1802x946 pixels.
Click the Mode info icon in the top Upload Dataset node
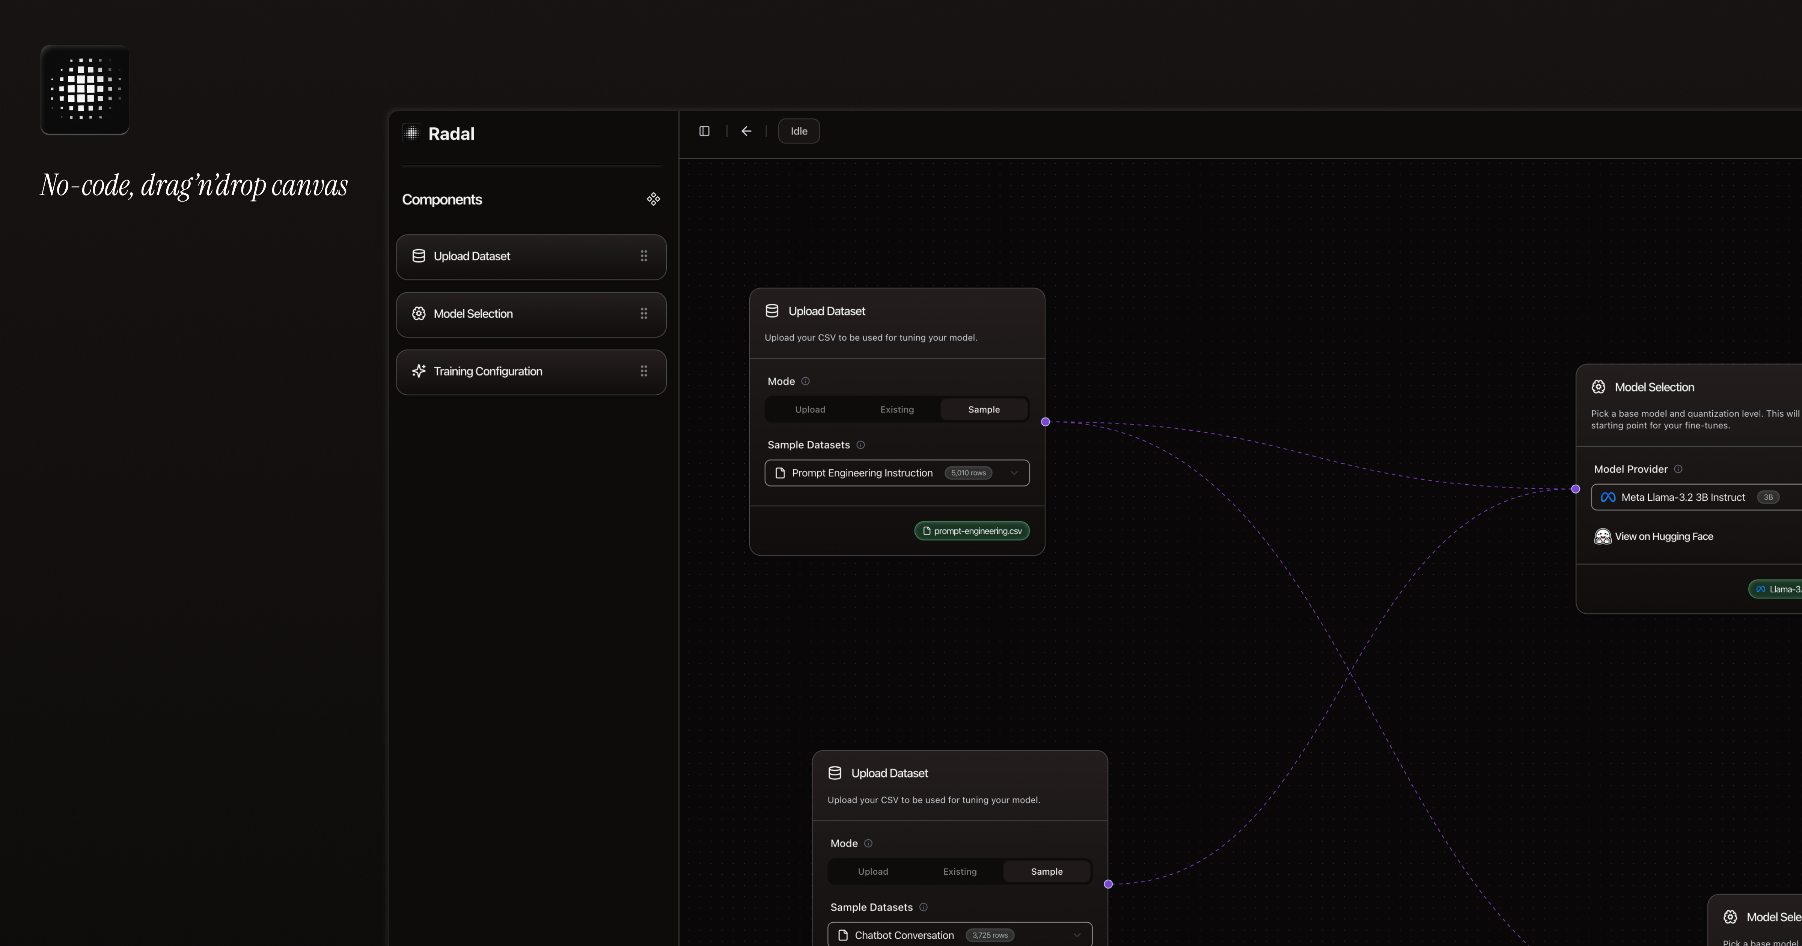point(805,381)
